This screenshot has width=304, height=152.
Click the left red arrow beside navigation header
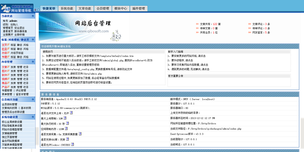pos(35,10)
